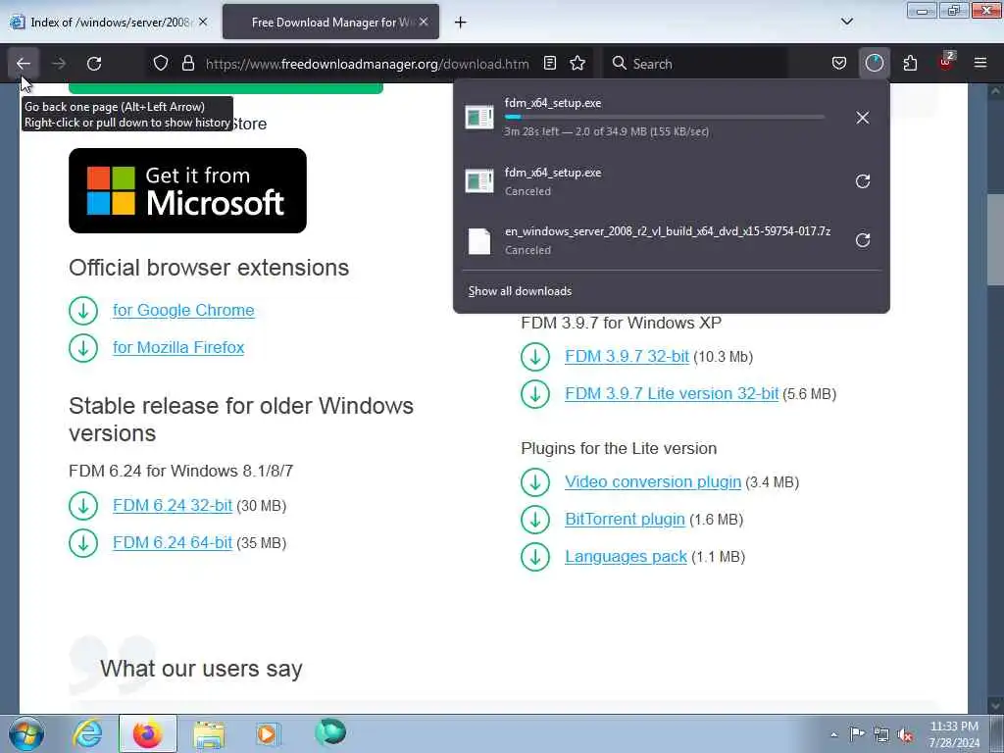Download FDM 3.9.7 Lite version 32-bit link
Screen dimensions: 1004x753
click(x=672, y=394)
